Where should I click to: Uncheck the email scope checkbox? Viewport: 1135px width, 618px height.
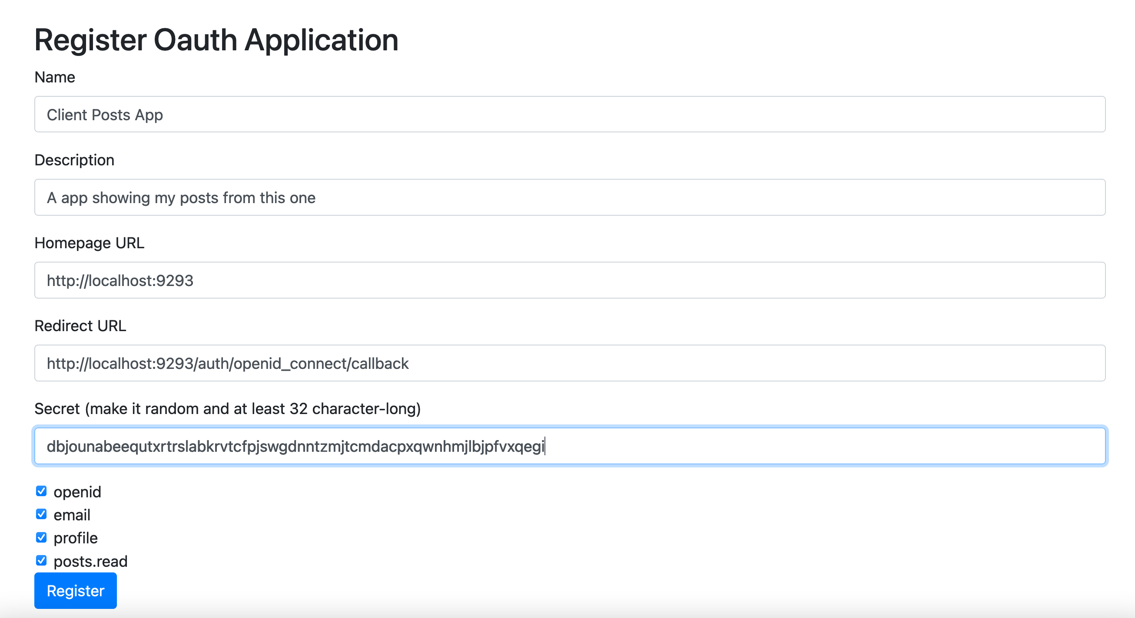pos(41,514)
